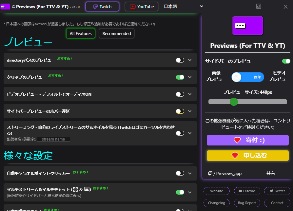The width and height of the screenshot is (293, 211).
Task: Open the Discord link button
Action: [247, 191]
